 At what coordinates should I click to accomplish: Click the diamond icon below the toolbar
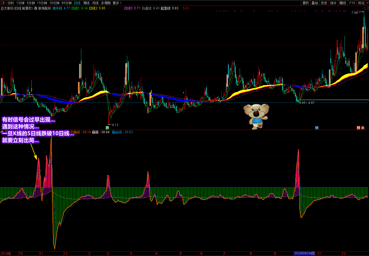[x=364, y=9]
